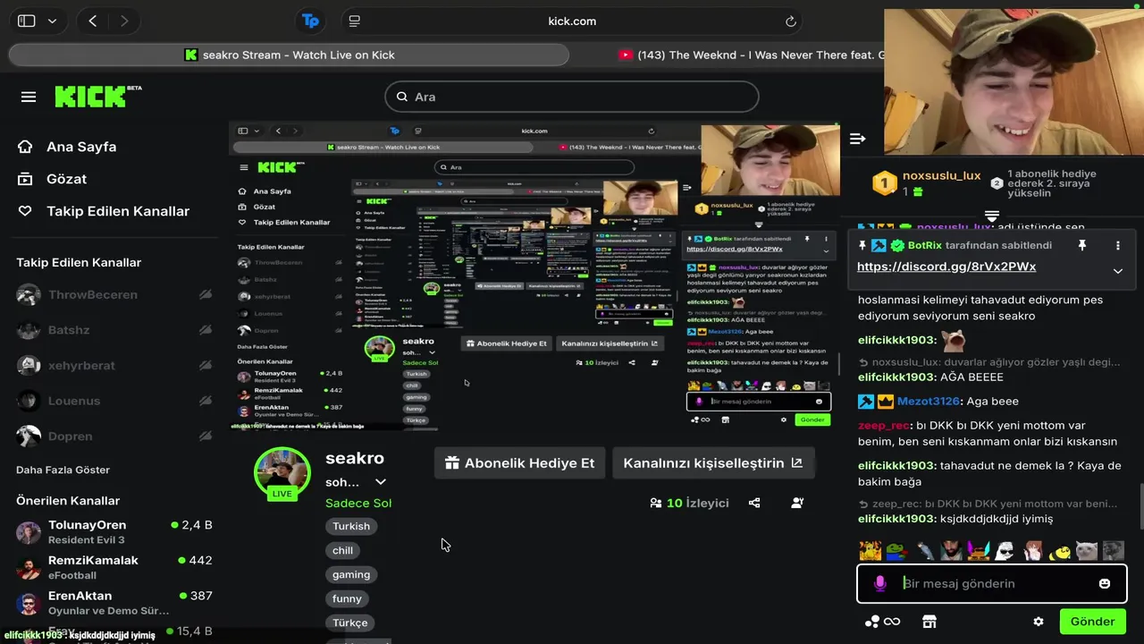
Task: Open the blue Tp extension icon
Action: point(310,21)
